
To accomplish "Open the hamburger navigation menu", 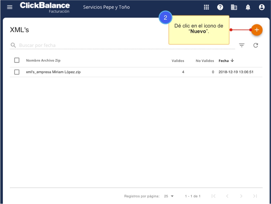I will (10, 7).
